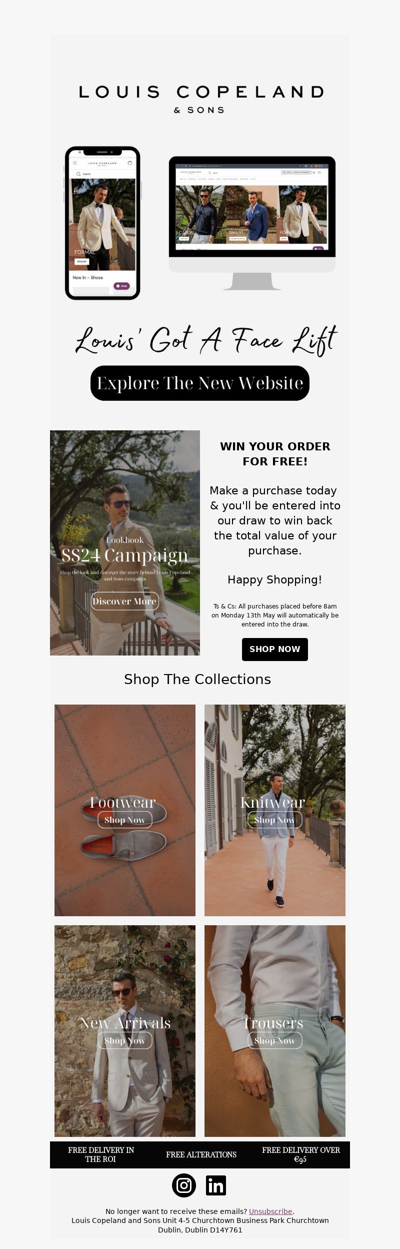Click the SHOP NOW black button
The image size is (400, 1249).
[x=275, y=649]
